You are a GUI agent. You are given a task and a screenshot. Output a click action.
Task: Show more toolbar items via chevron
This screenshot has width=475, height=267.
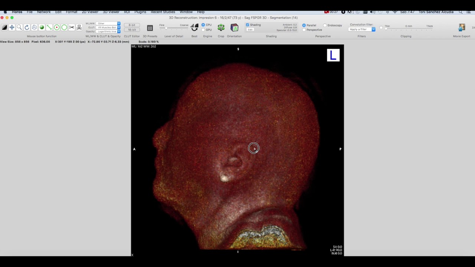473,27
